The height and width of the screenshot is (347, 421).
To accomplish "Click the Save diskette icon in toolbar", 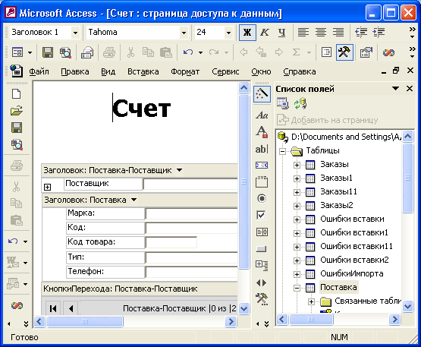I will 48,52.
